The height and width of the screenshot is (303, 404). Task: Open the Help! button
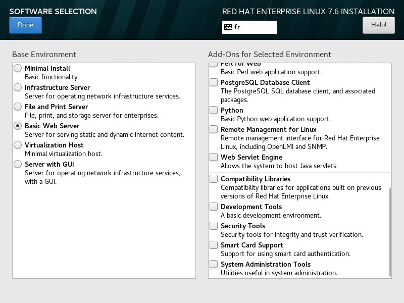tap(378, 25)
